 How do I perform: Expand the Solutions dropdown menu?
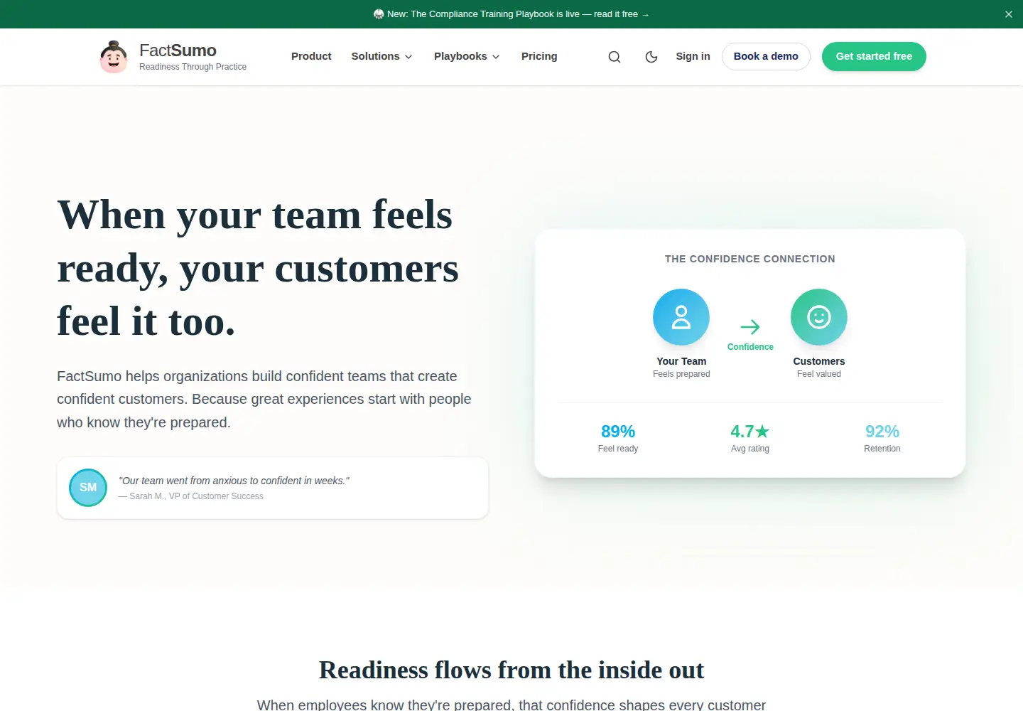pyautogui.click(x=381, y=56)
